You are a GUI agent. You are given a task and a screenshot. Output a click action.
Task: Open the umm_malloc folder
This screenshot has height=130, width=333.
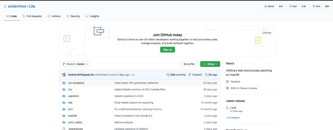coord(75,122)
